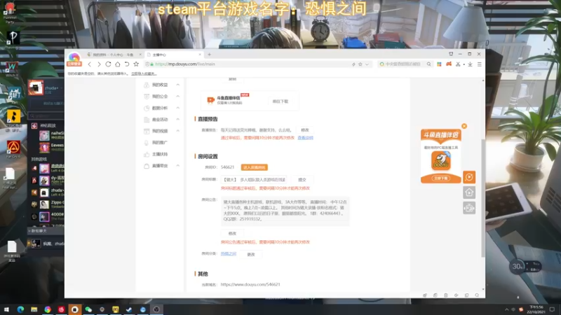Click the magnifier icon in the search box
Screen dimensions: 561x315
point(428,64)
